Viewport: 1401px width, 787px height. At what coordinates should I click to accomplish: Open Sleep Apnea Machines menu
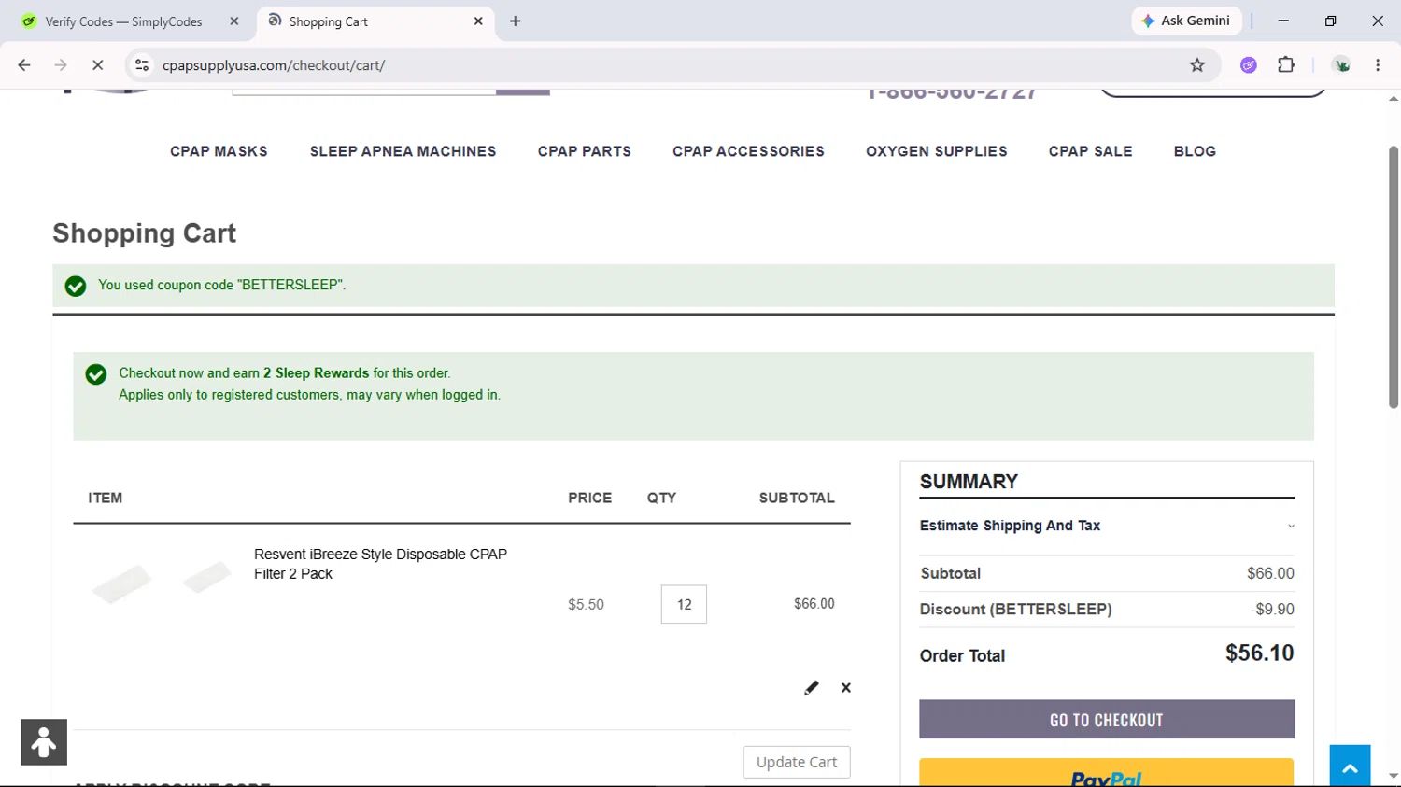pos(403,151)
